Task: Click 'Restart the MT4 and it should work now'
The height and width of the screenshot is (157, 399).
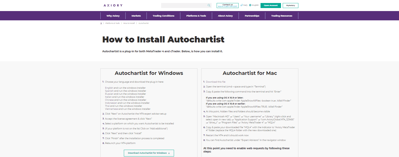Action: click(227, 135)
